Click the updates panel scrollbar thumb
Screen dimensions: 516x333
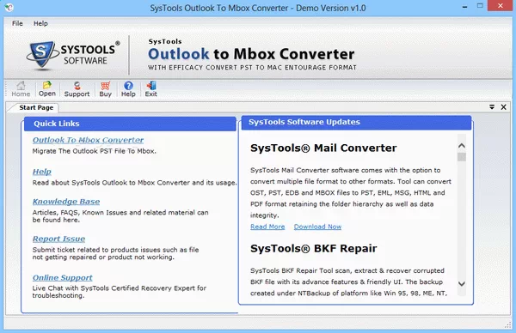[462, 157]
